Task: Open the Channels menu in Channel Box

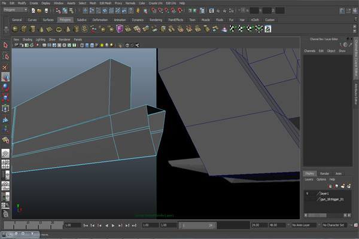Action: (x=309, y=51)
